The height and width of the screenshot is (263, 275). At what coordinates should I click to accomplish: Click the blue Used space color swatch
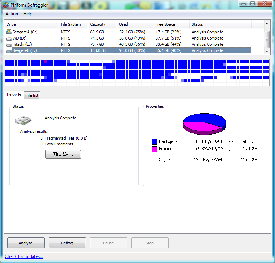point(155,142)
